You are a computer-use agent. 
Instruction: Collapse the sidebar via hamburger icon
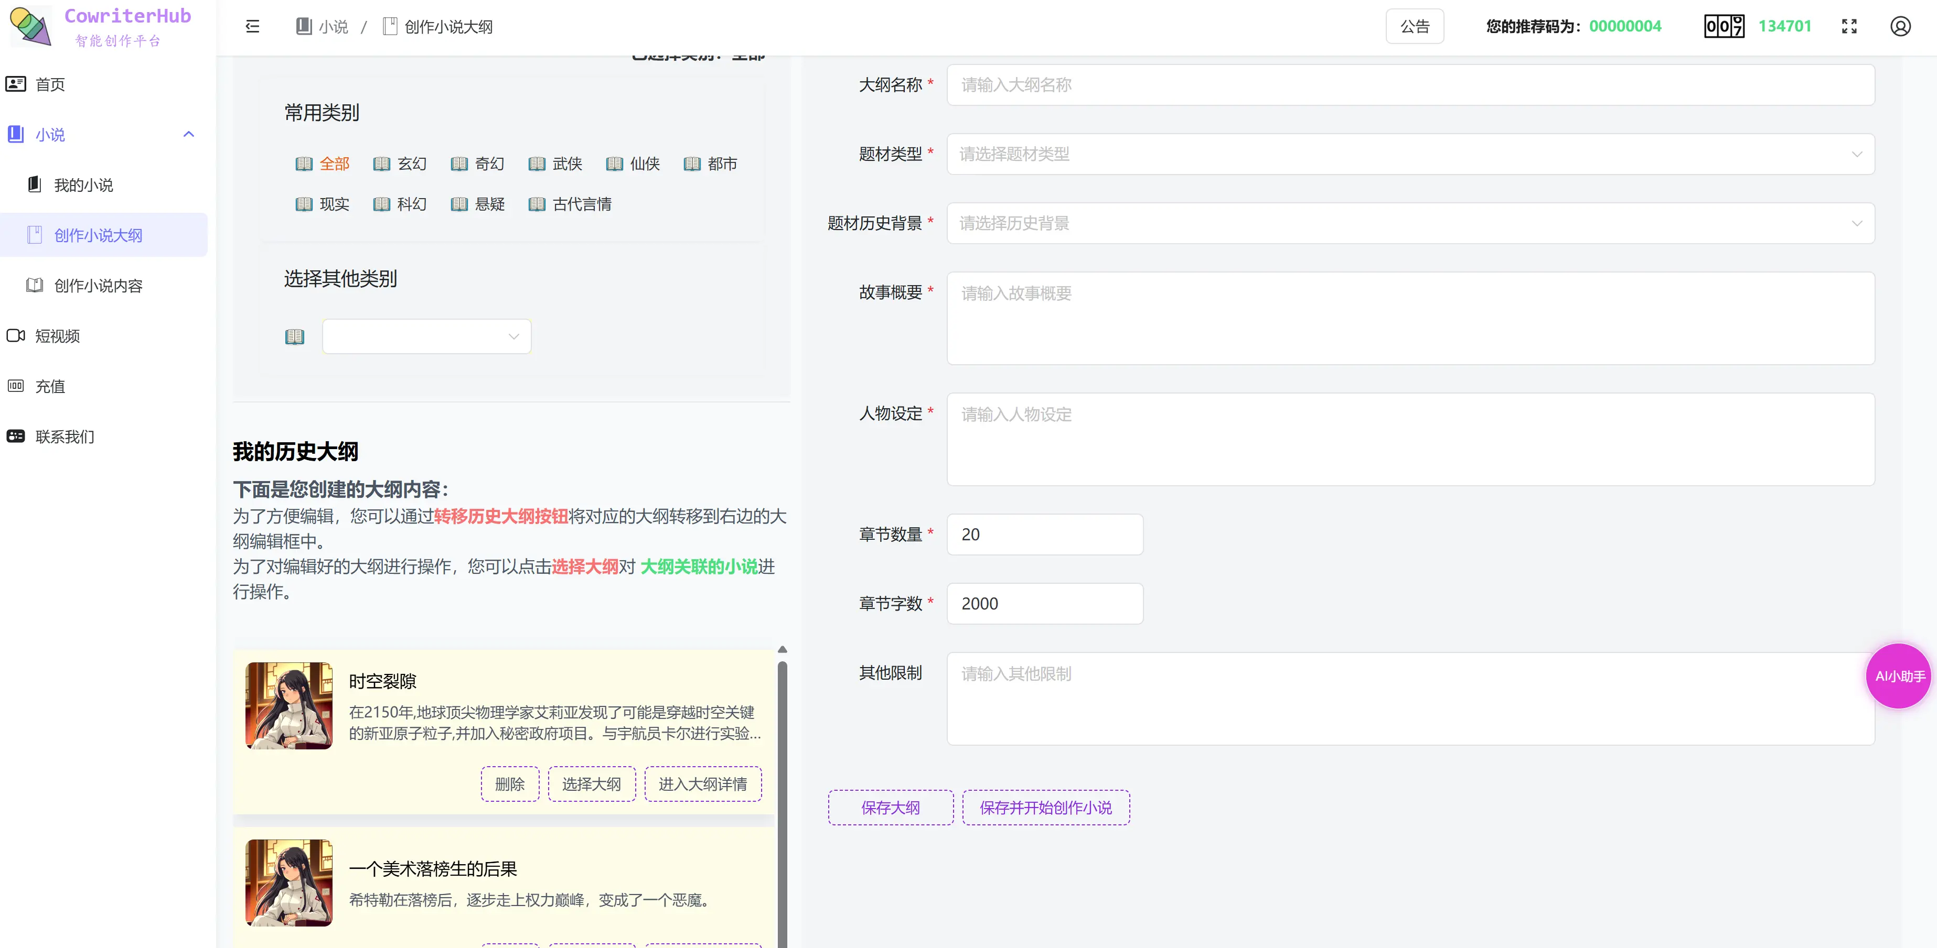pyautogui.click(x=253, y=27)
